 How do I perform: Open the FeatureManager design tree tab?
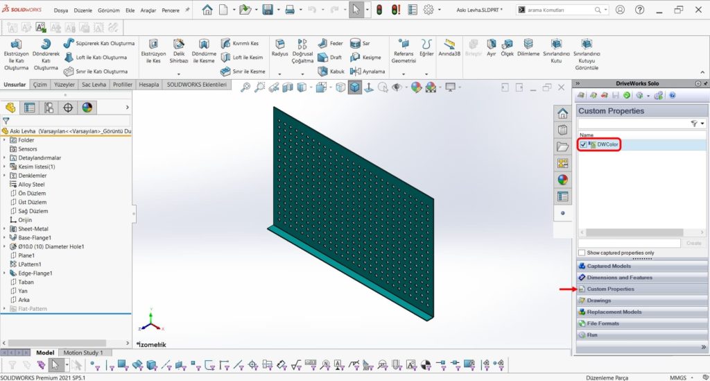[10, 108]
